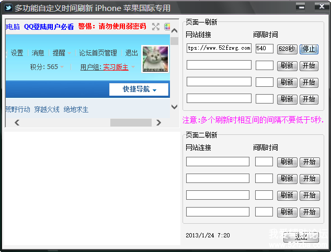The image size is (331, 252).
Task: Click third URL field in 页面一刷新
Action: [x=219, y=82]
